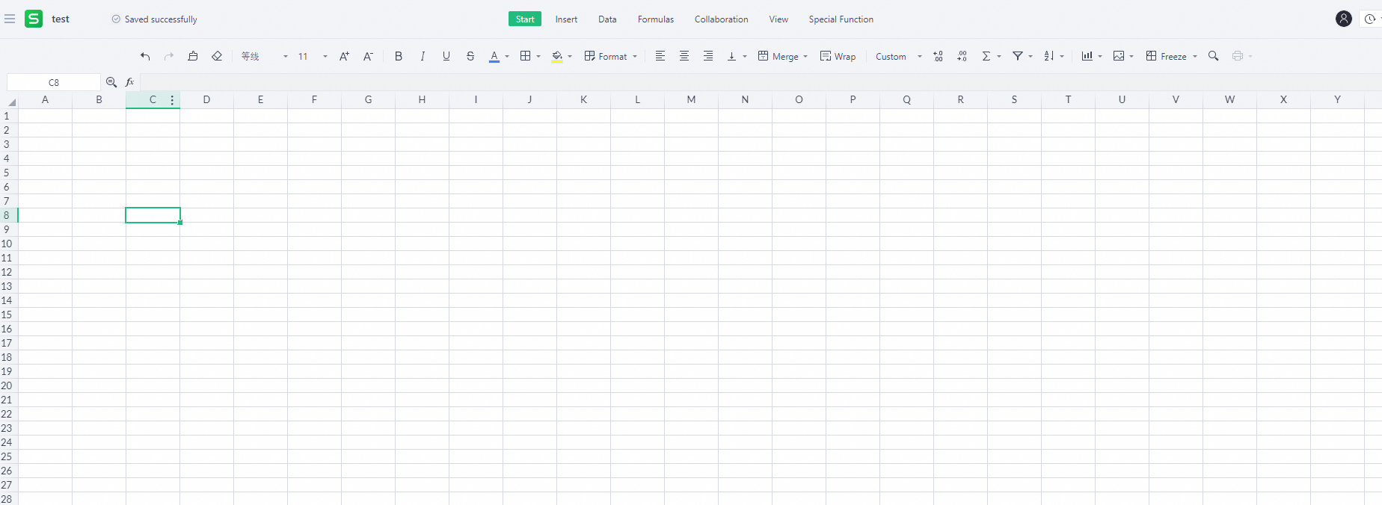The height and width of the screenshot is (505, 1382).
Task: Select row 15 header
Action: coord(7,315)
